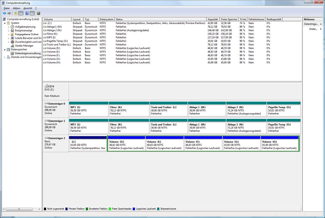Select the Computerverwaltung (Lokal) root node
Image resolution: width=325 pixels, height=218 pixels.
(x=23, y=19)
